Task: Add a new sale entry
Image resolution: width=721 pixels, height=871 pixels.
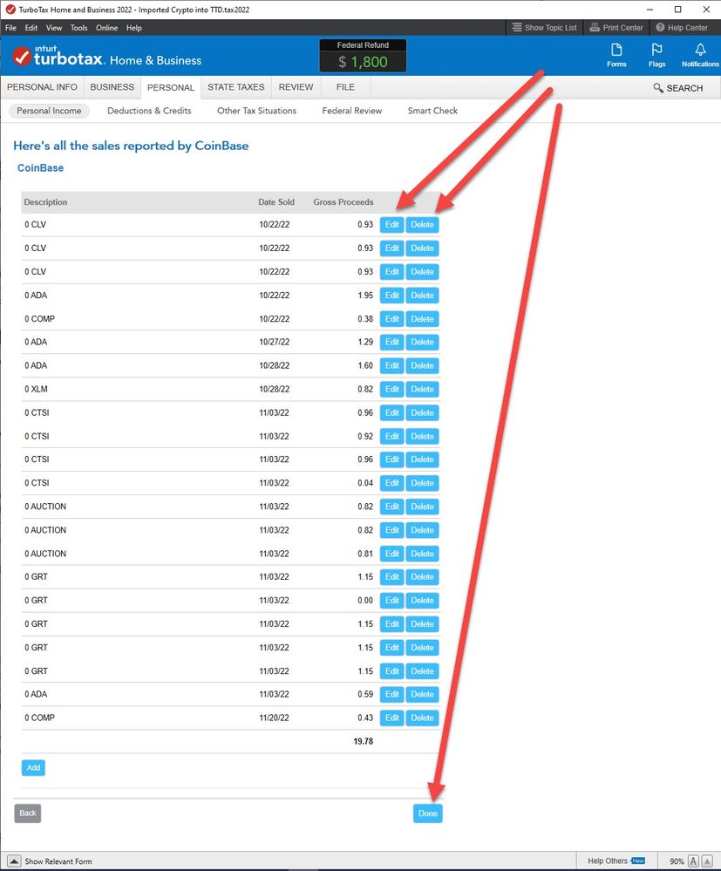Action: (33, 767)
